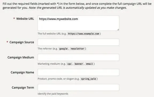The width and height of the screenshot is (154, 97).
Task: Click the 'banner' example code snippet
Action: (x=79, y=64)
